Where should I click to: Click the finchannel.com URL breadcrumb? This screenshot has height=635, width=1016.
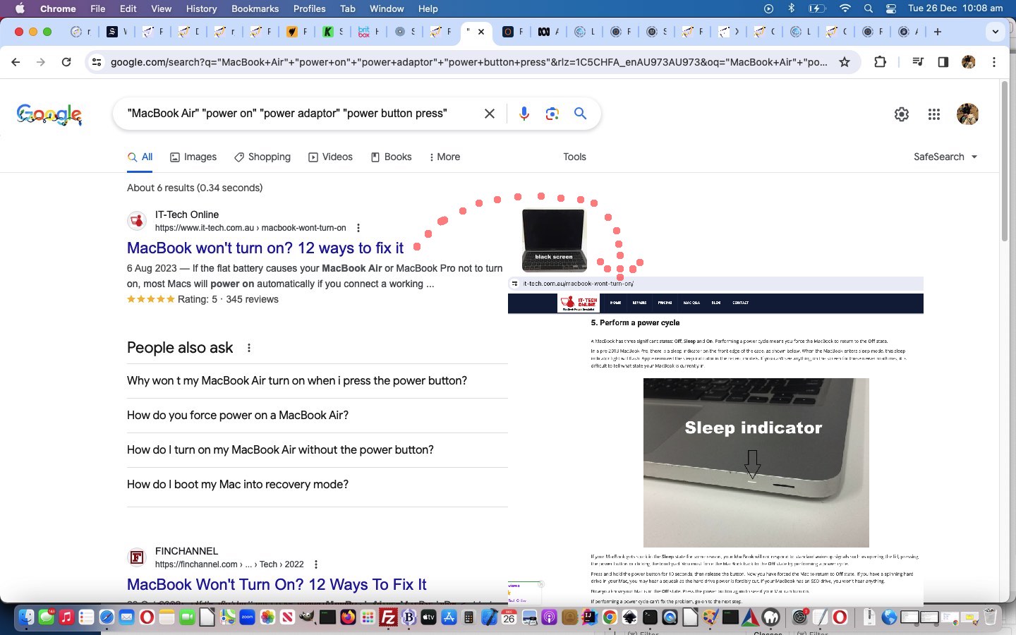229,564
